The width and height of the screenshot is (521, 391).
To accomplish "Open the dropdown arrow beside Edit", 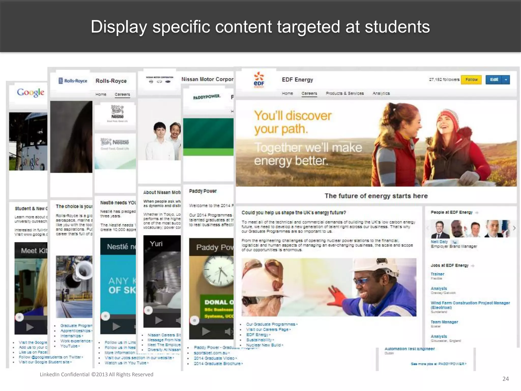I will pos(506,80).
